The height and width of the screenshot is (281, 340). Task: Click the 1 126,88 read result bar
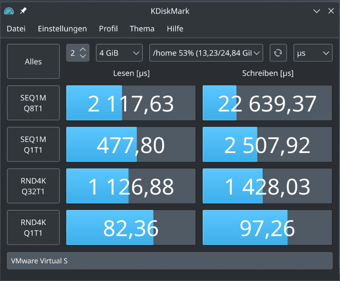[x=131, y=186]
